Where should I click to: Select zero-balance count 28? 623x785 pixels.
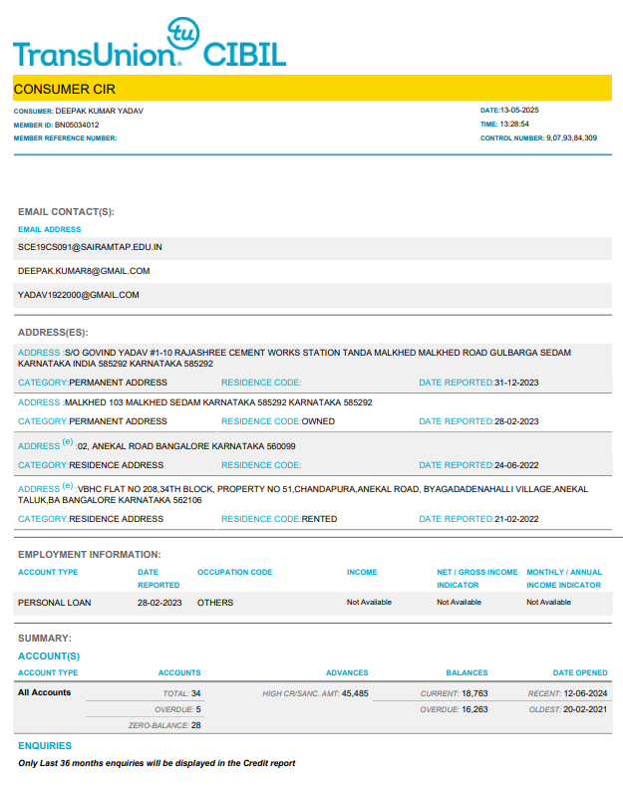195,725
